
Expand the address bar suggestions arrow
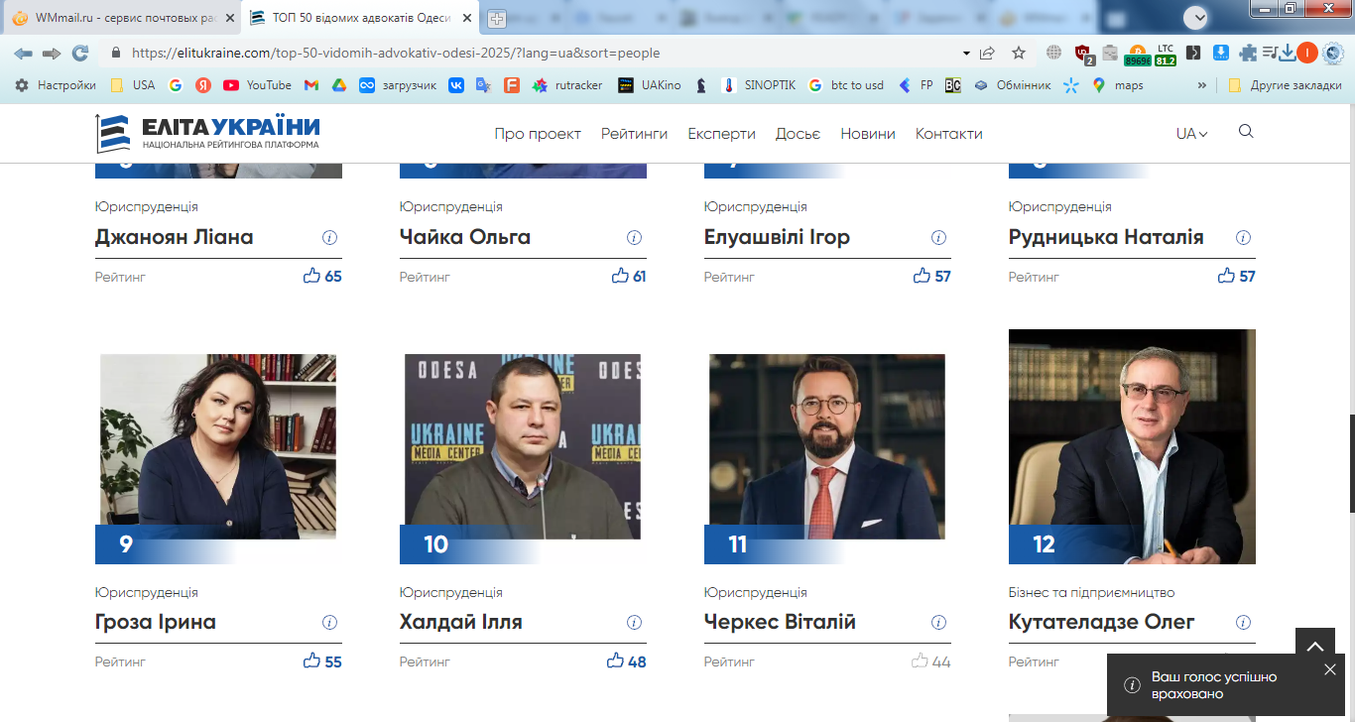pos(966,53)
